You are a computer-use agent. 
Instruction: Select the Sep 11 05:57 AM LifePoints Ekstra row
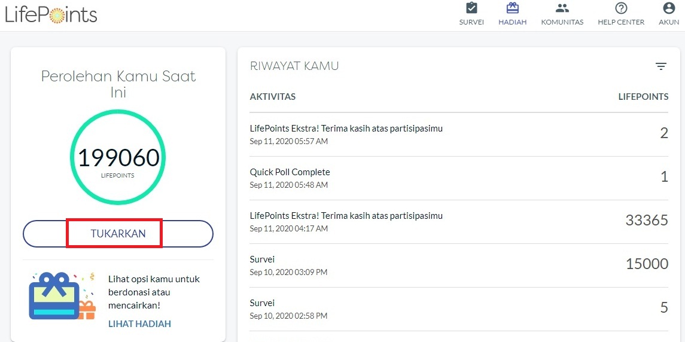pyautogui.click(x=459, y=135)
